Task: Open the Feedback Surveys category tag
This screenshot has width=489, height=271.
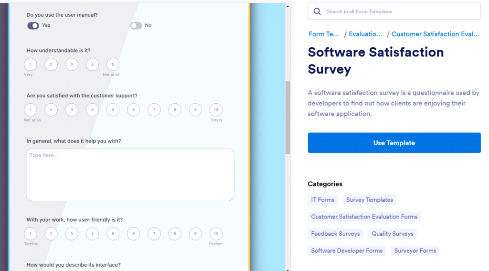Action: pos(335,234)
